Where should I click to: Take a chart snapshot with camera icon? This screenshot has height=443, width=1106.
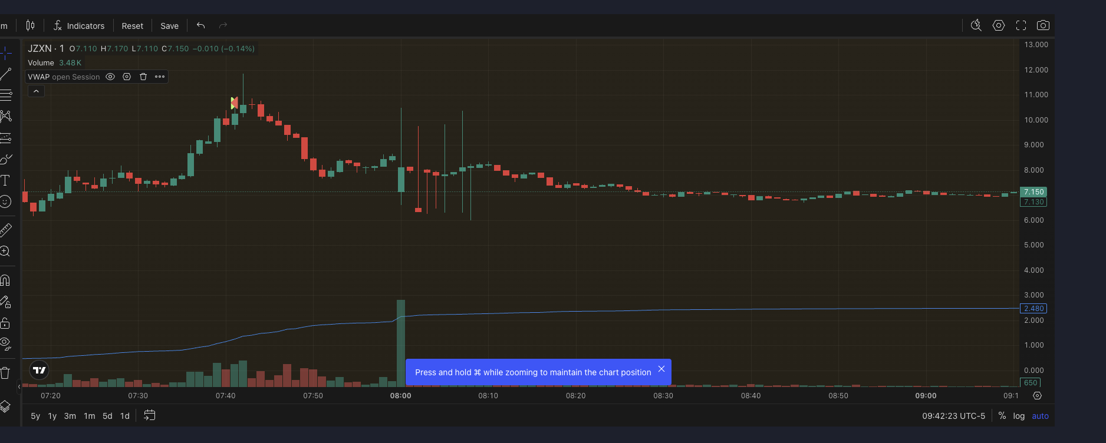click(x=1043, y=25)
